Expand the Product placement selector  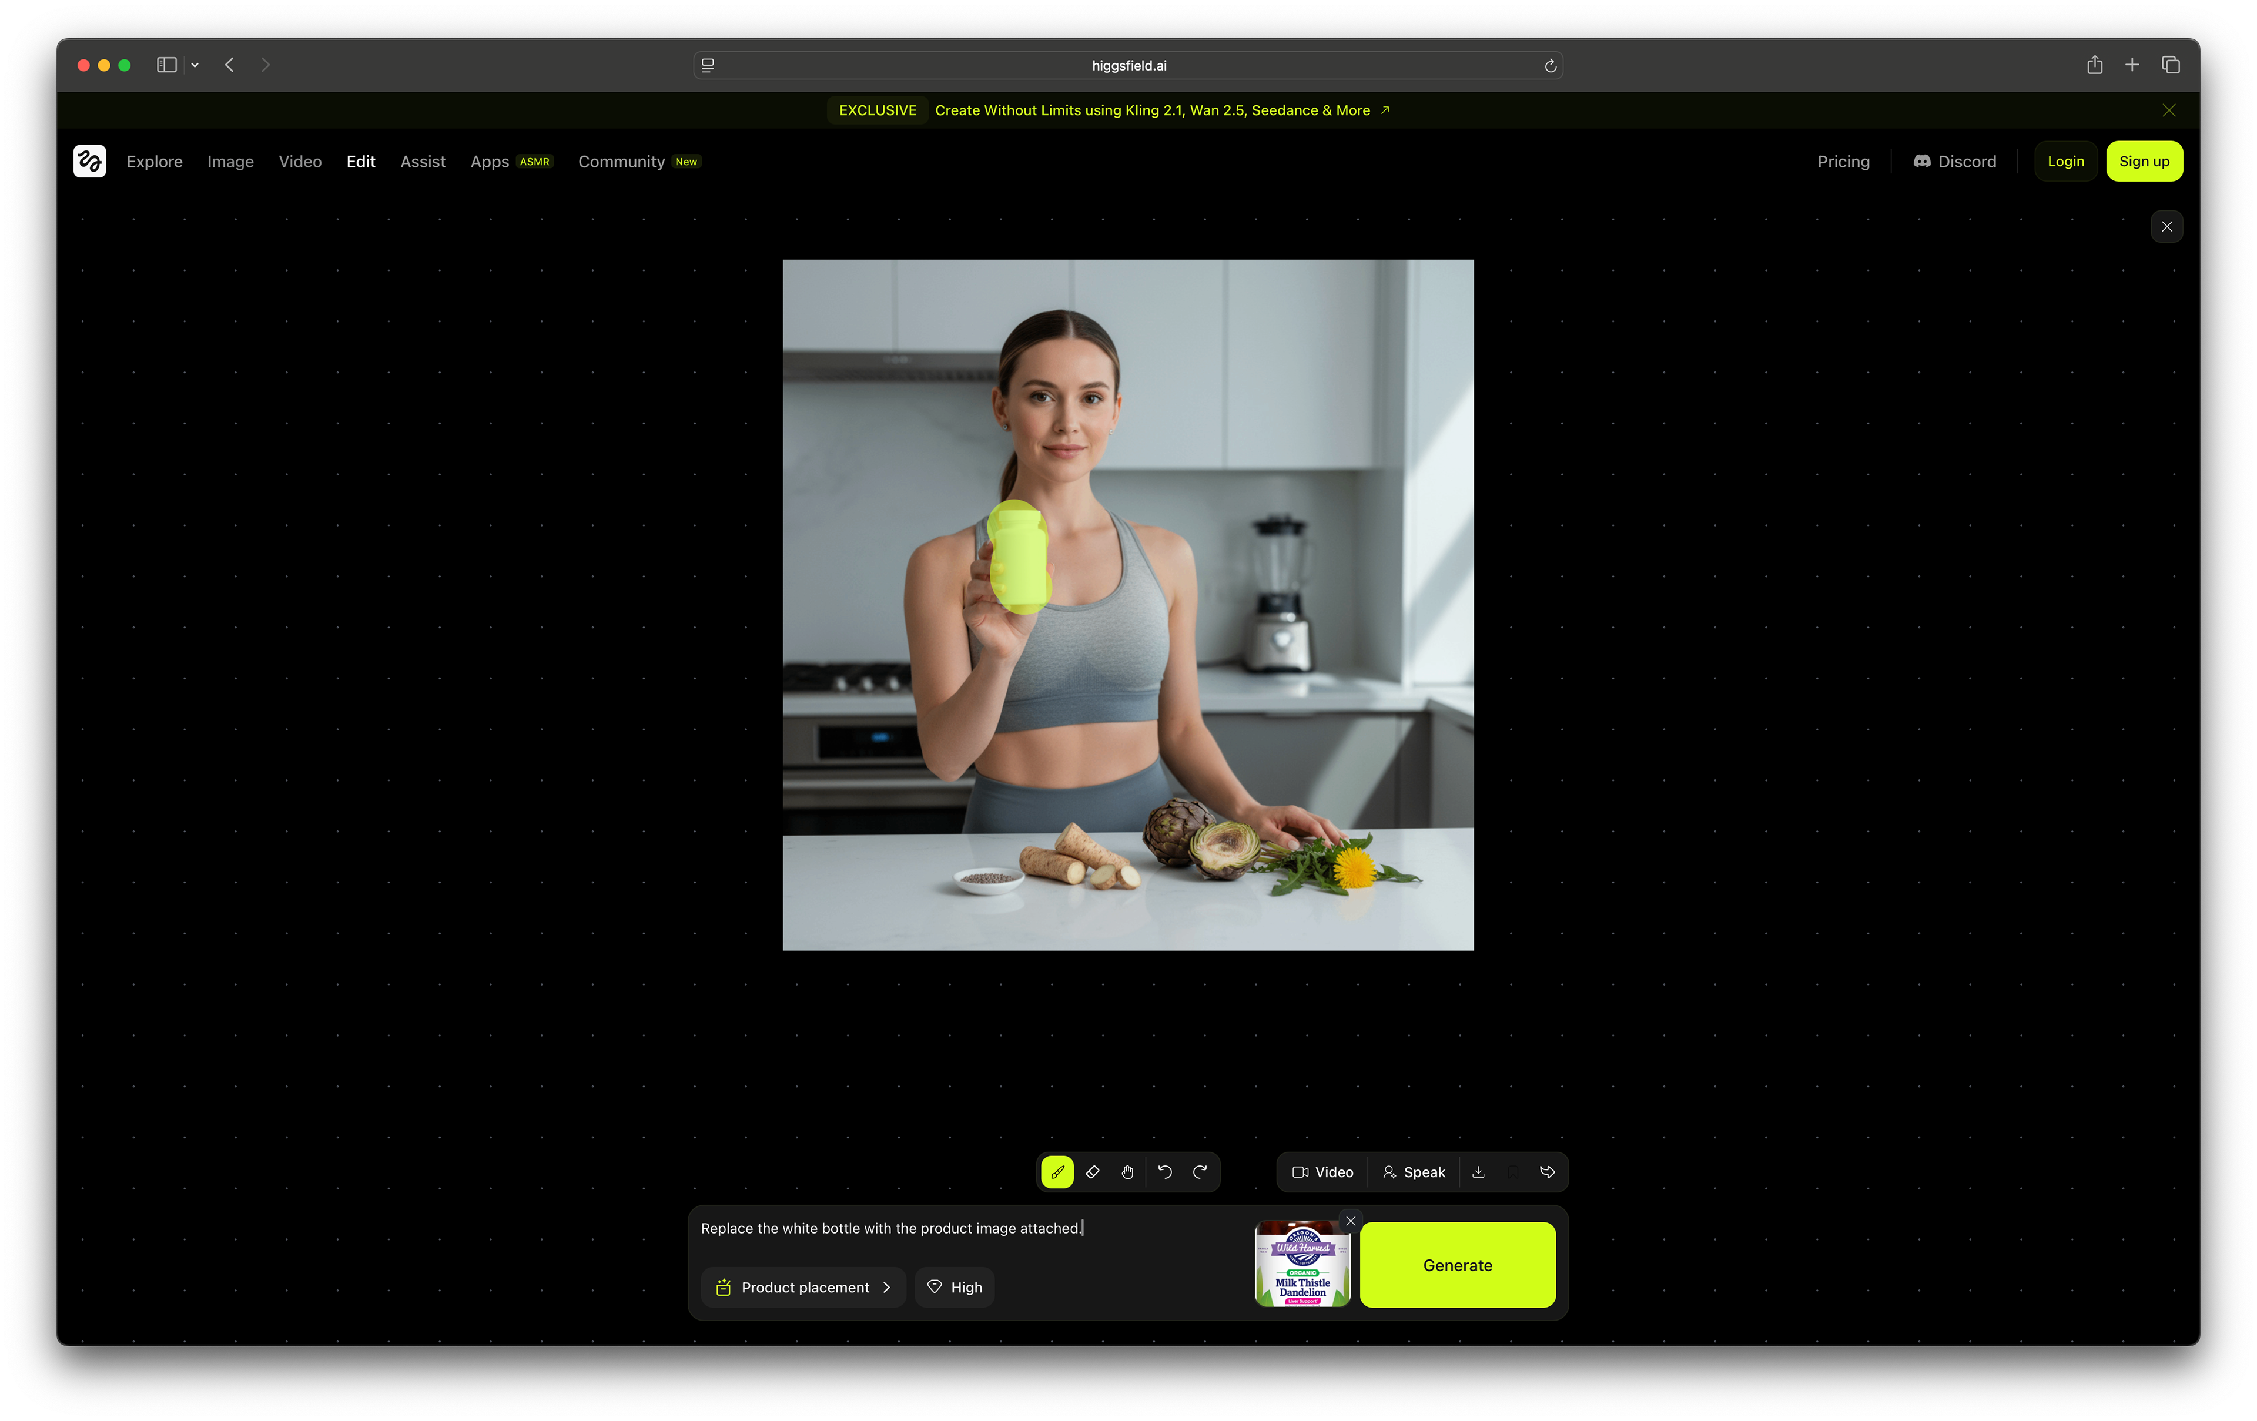click(x=803, y=1287)
